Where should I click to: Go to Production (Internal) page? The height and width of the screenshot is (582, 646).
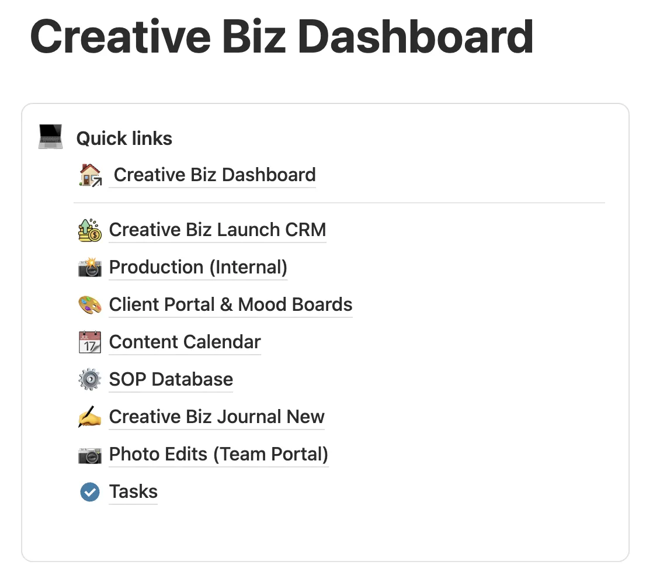pos(198,267)
